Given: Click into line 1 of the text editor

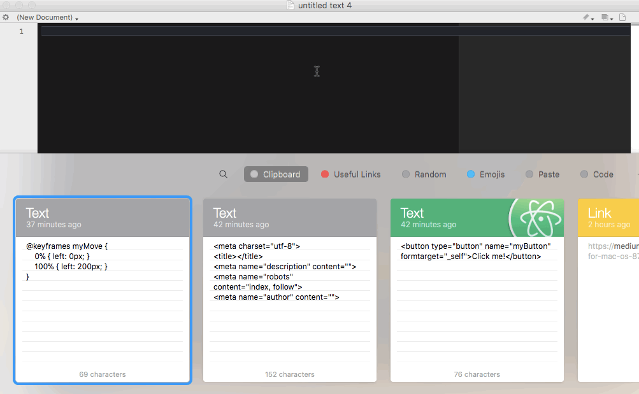Looking at the screenshot, I should point(335,31).
